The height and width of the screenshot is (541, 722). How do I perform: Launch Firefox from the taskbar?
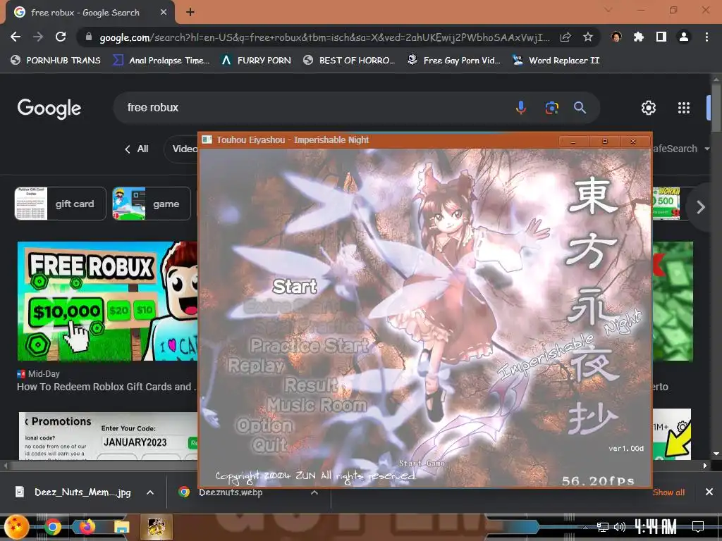87,527
